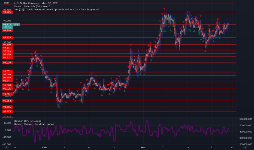The image size is (254, 150).
Task: Click the 24 date on time axis
Action: [15, 147]
